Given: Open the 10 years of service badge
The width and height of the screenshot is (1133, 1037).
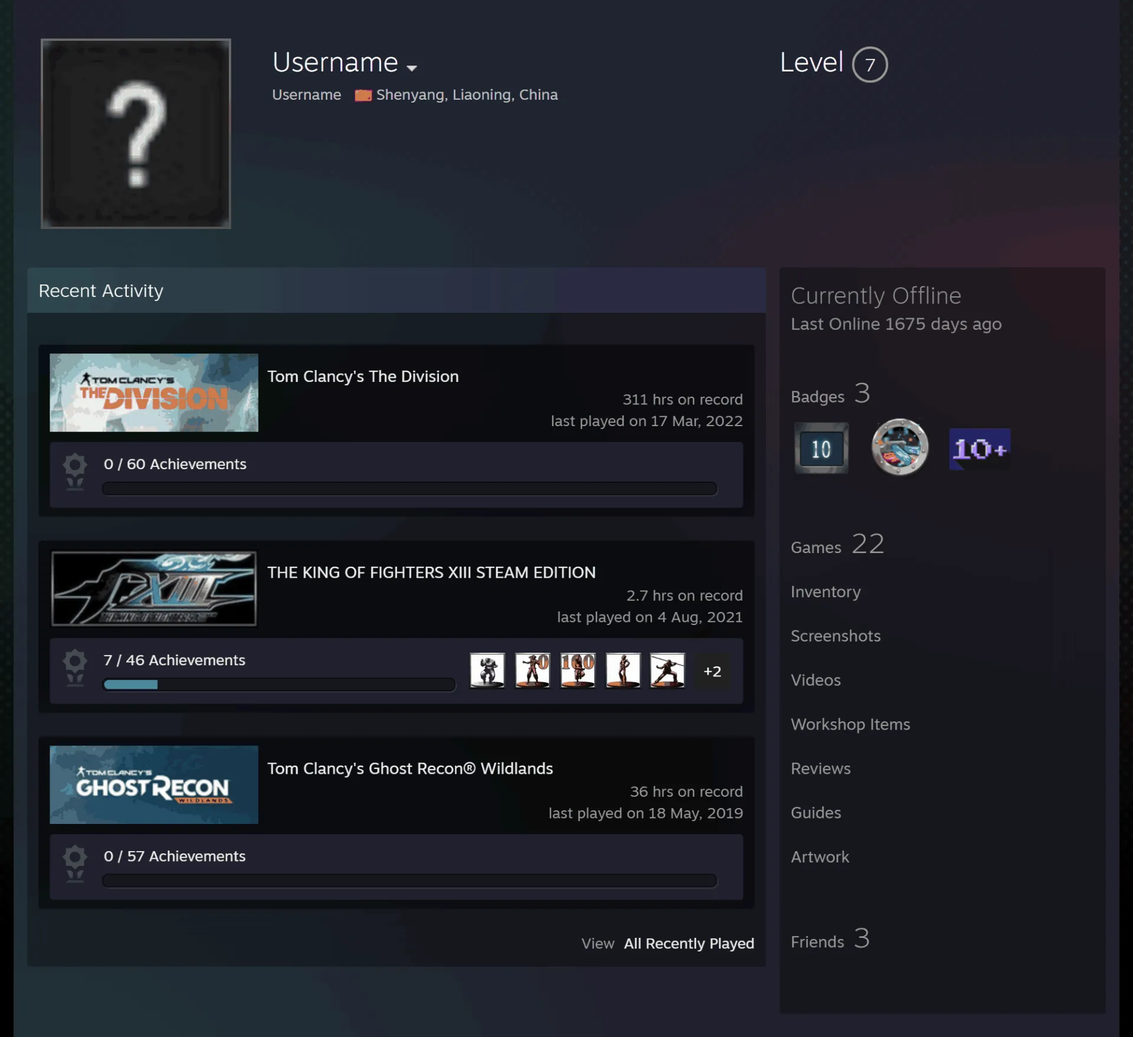Looking at the screenshot, I should point(821,448).
